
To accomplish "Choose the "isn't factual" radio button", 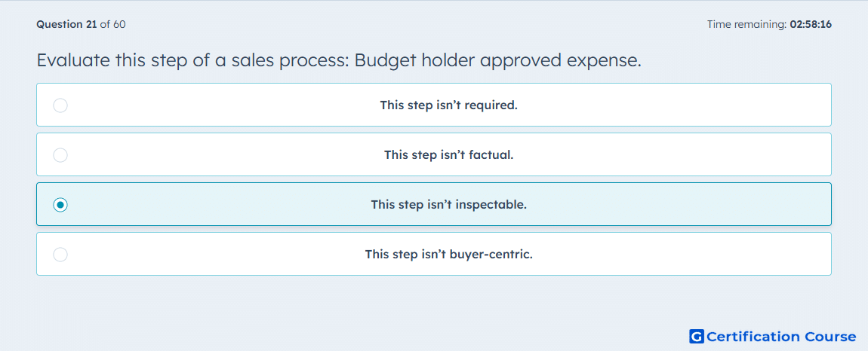I will [x=60, y=155].
